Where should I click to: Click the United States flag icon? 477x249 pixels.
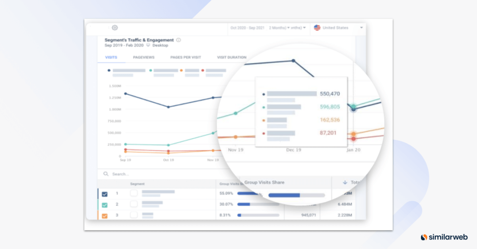[317, 28]
